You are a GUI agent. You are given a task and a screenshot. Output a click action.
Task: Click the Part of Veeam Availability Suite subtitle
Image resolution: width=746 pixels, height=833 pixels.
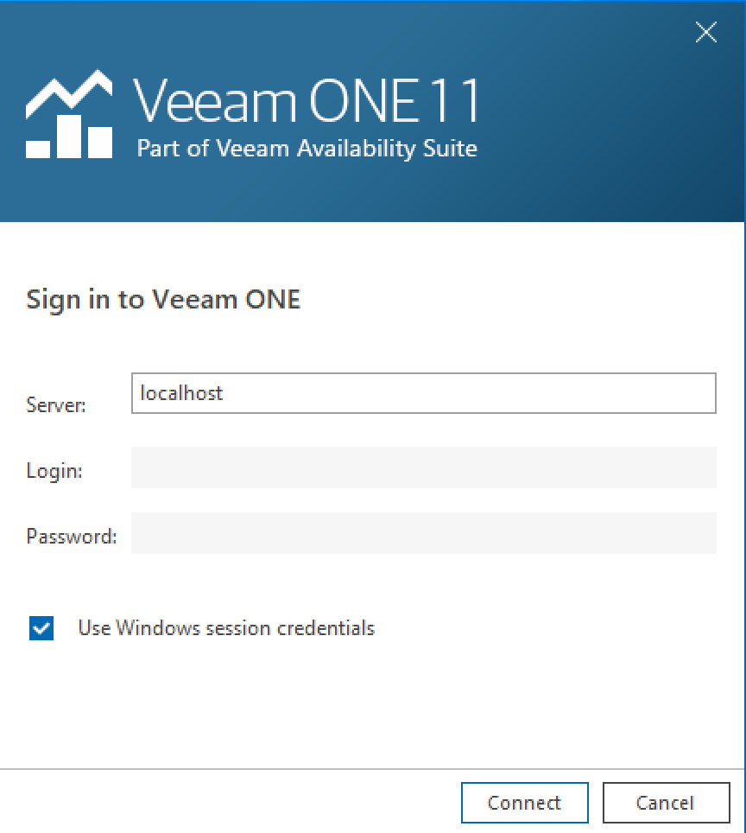point(307,148)
